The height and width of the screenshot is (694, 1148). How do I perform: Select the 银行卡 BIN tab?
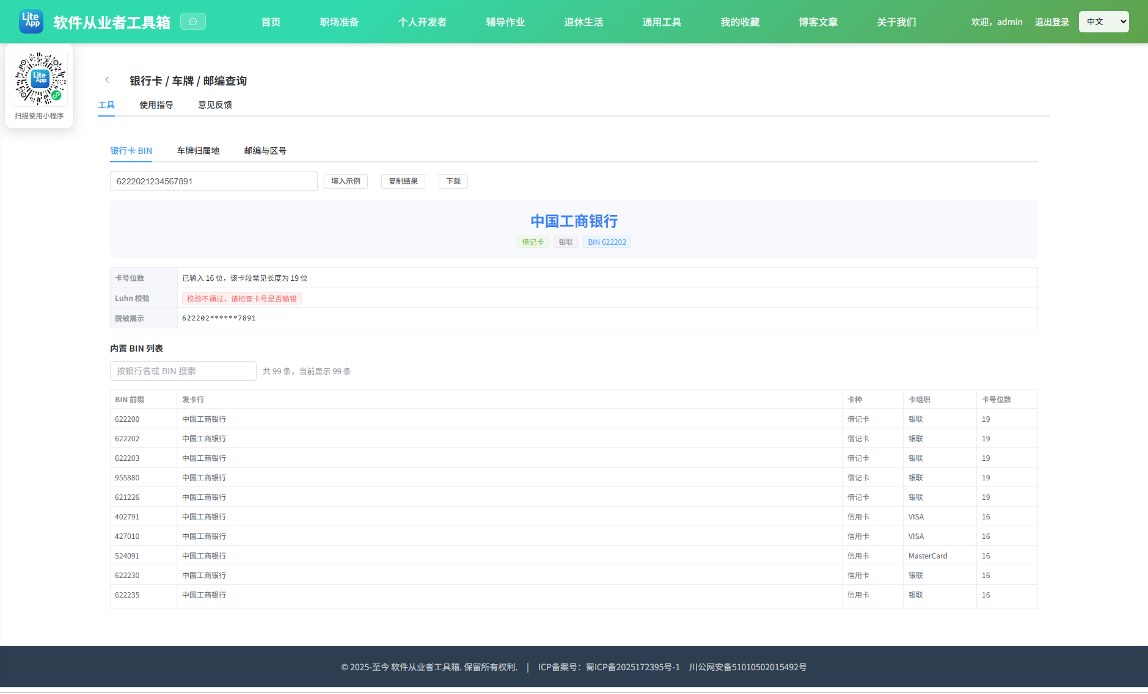tap(131, 151)
